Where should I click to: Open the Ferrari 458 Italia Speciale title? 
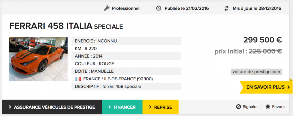[x=66, y=26]
